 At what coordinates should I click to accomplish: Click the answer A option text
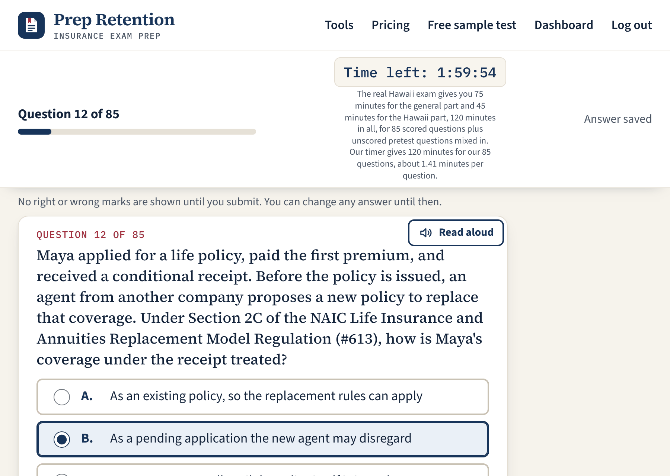click(x=266, y=396)
